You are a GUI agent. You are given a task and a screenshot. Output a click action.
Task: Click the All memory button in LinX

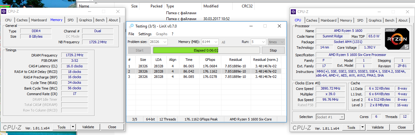click(223, 42)
